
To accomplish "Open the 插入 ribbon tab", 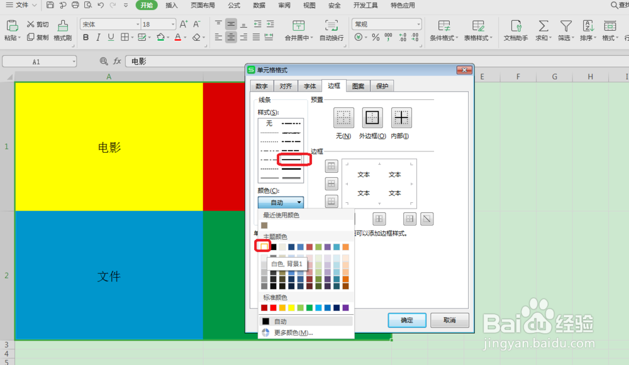I will (171, 5).
